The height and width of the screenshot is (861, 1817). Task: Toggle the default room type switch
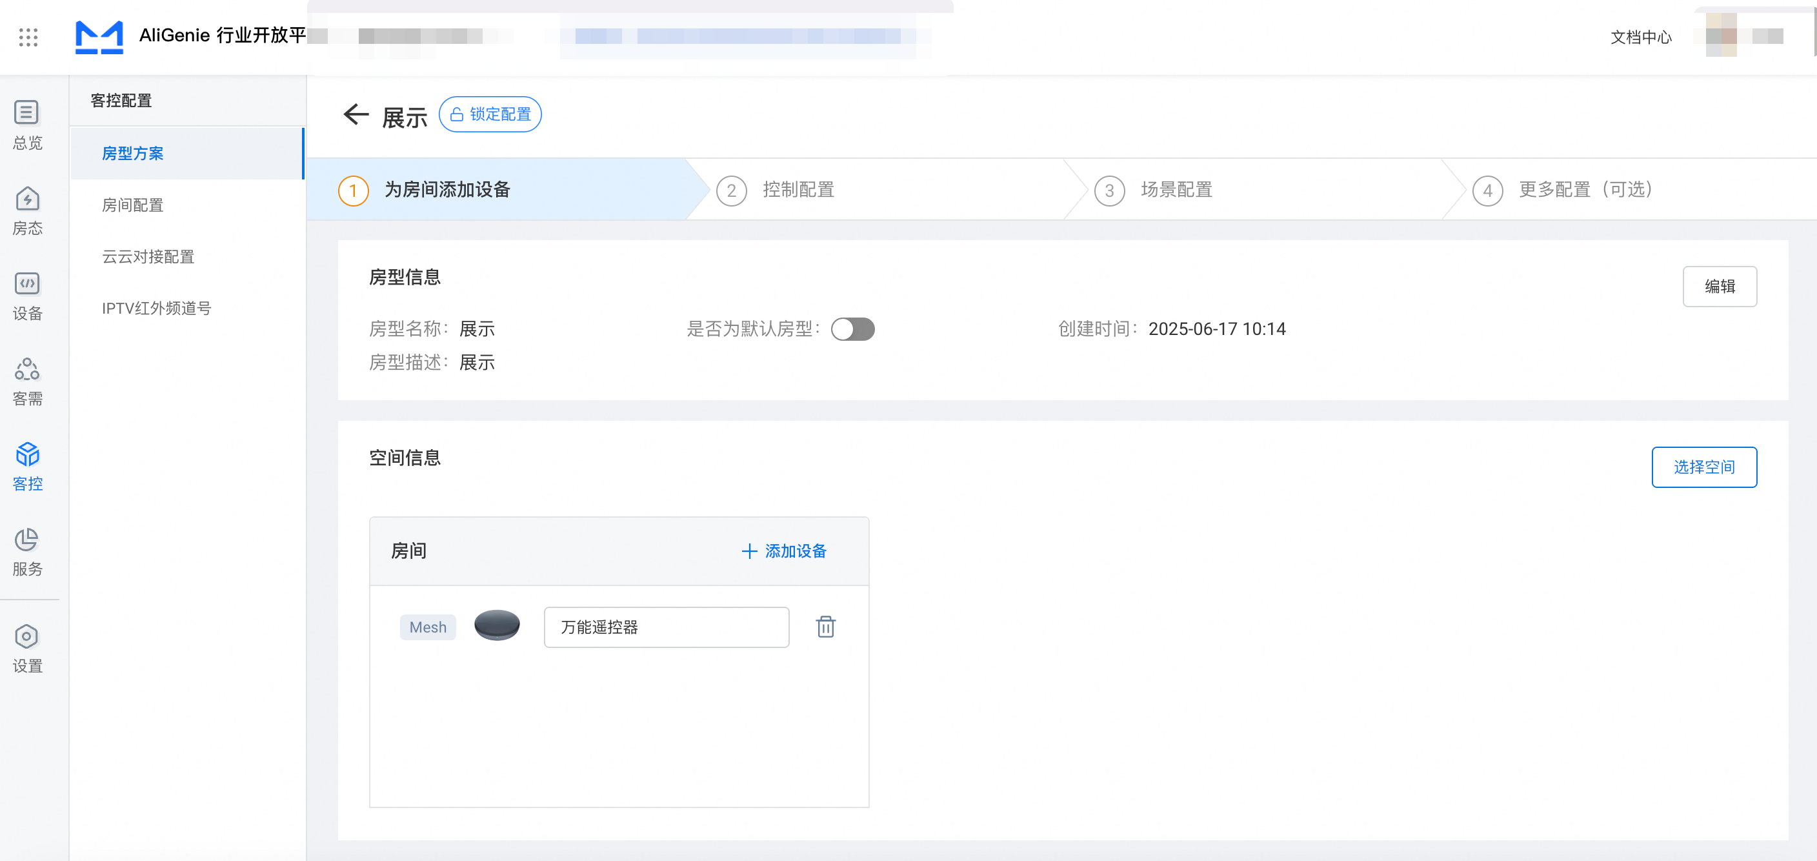pos(852,330)
